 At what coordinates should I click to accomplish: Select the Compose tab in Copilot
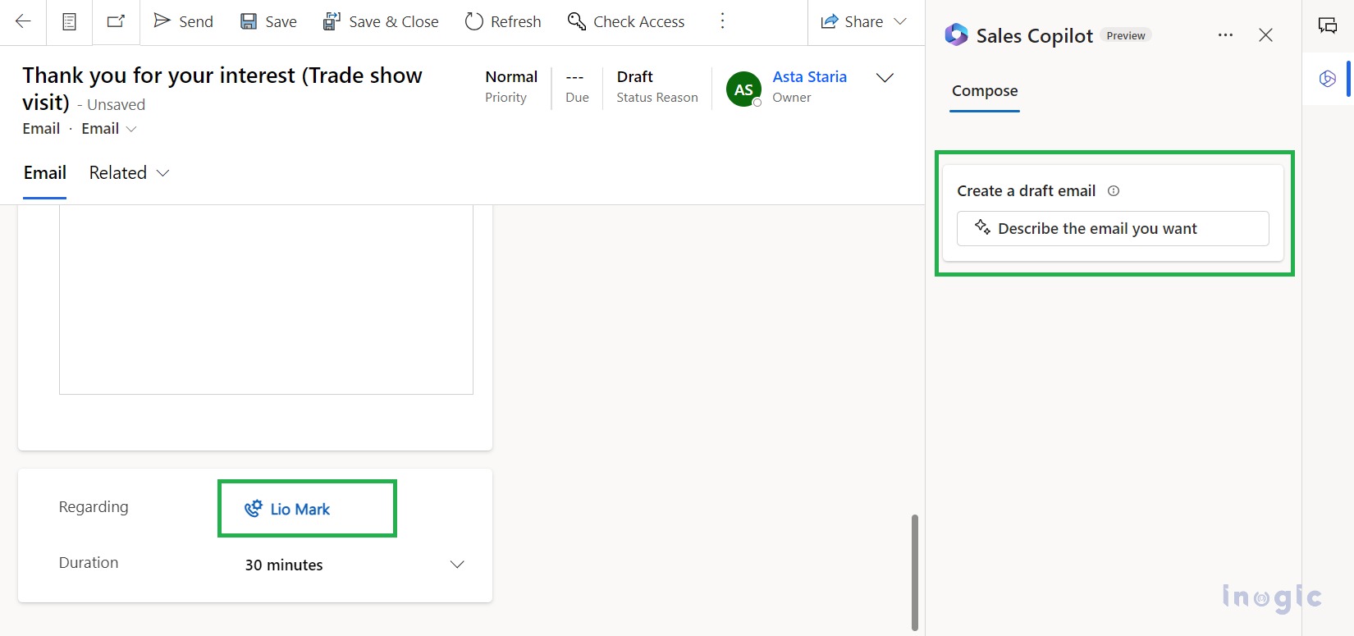[x=985, y=91]
